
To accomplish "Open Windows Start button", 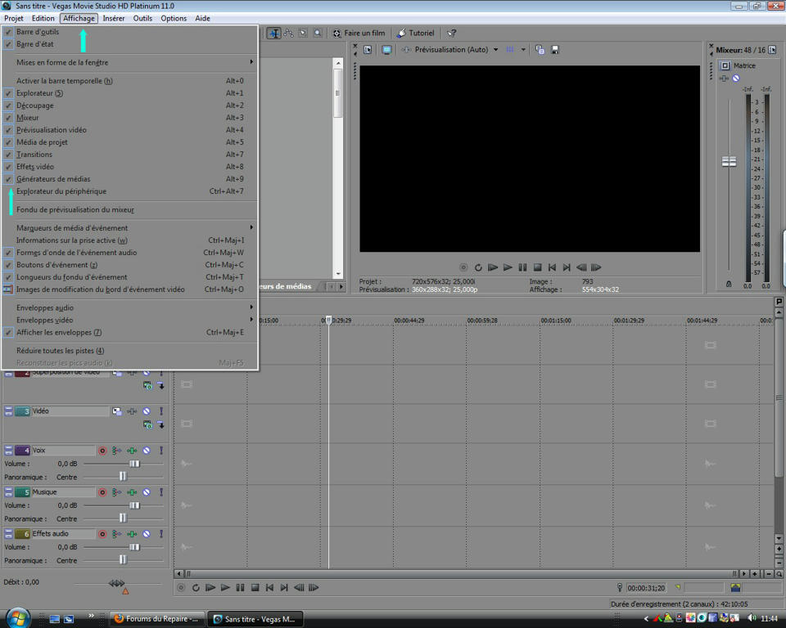I will click(19, 617).
